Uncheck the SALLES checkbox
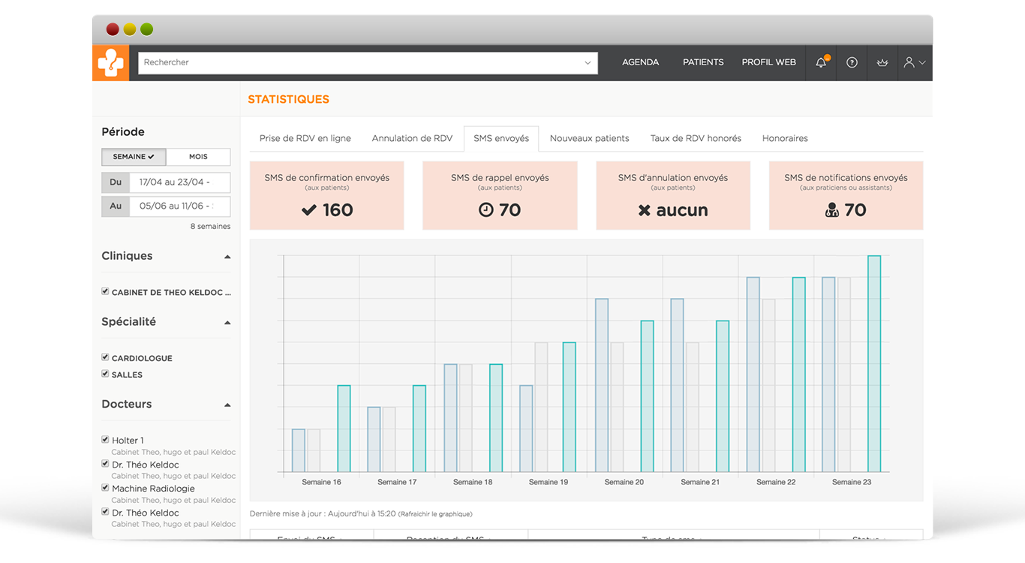 coord(105,373)
